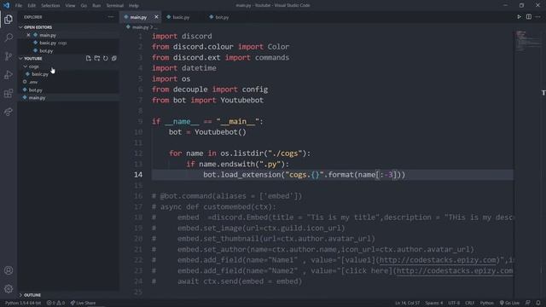
Task: Open the Accounts menu icon
Action: 9,270
